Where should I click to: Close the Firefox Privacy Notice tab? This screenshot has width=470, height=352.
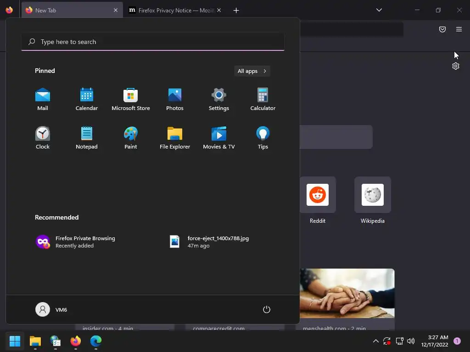(219, 10)
